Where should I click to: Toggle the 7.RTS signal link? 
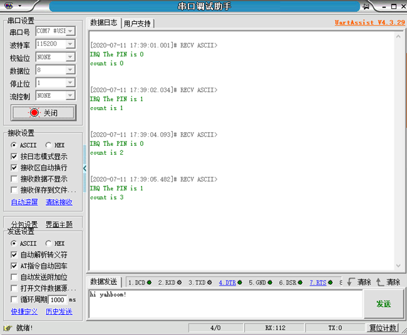point(318,282)
